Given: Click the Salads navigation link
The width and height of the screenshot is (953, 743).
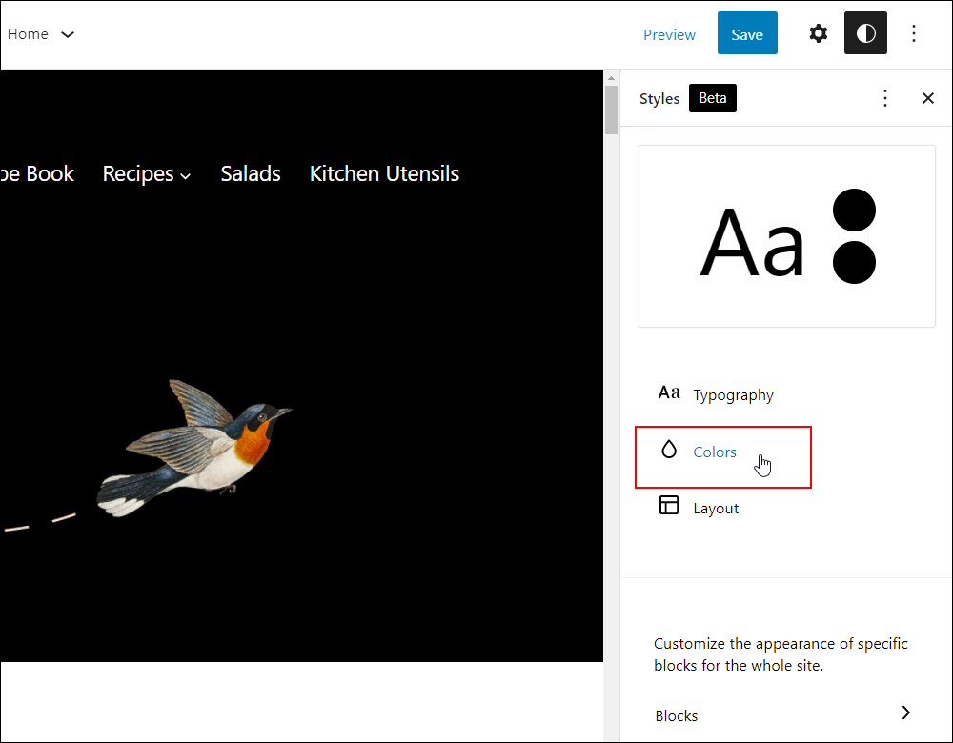Looking at the screenshot, I should pos(251,173).
